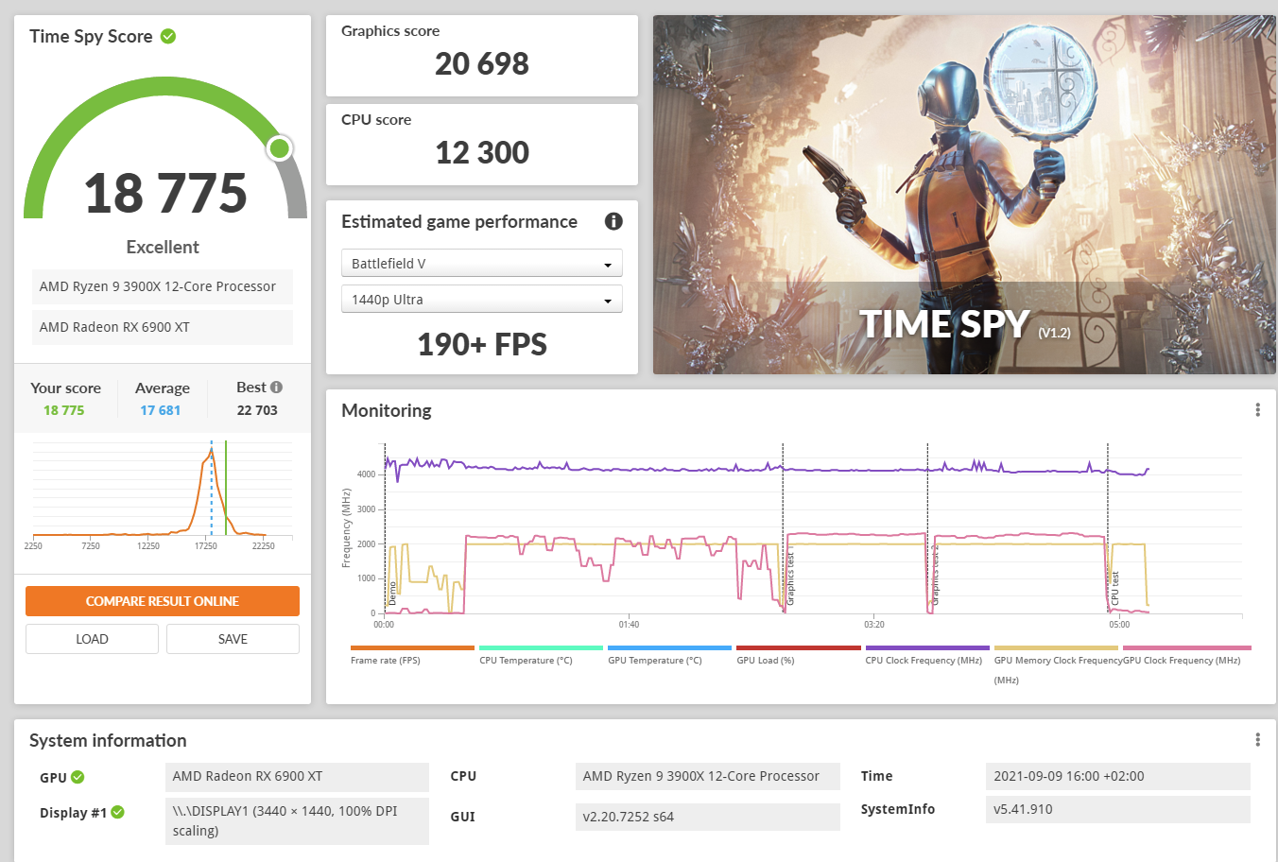
Task: Click the COMPARE RESULT ONLINE button
Action: [163, 601]
